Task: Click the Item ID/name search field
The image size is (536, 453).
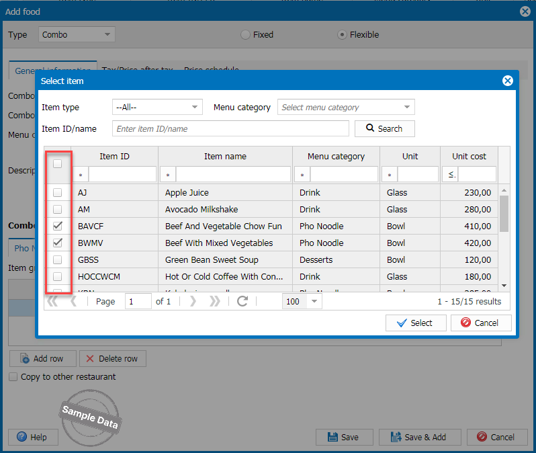Action: point(230,128)
